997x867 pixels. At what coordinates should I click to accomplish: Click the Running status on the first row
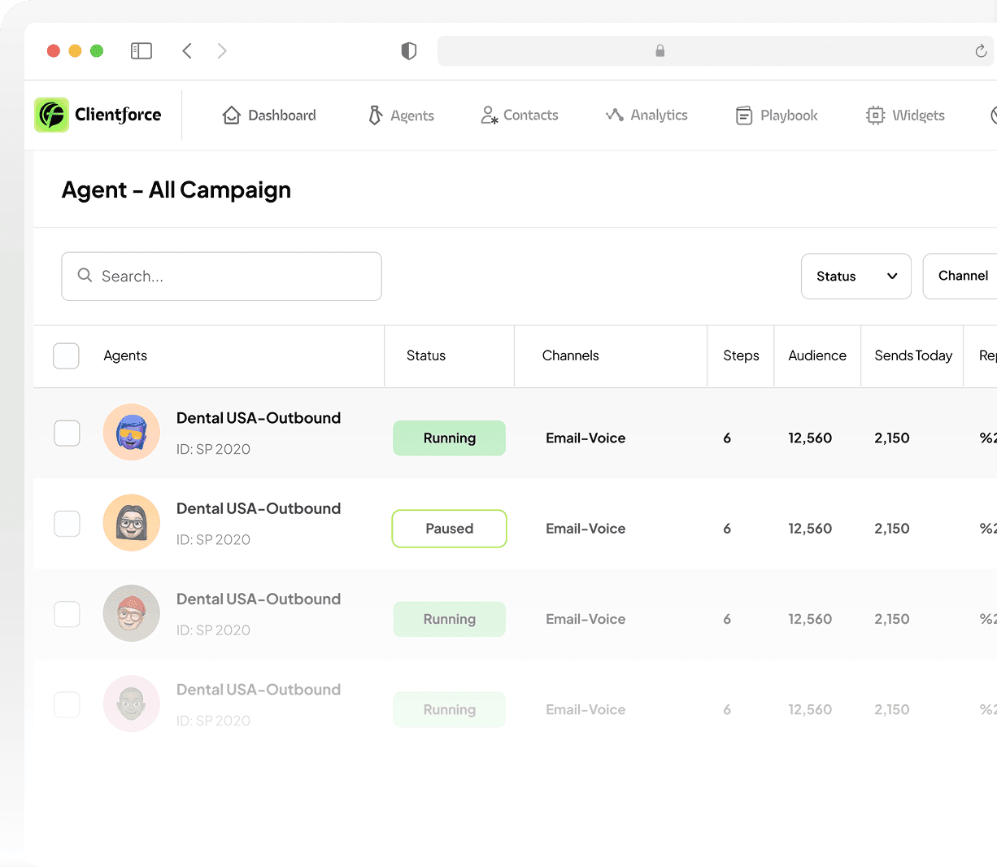tap(449, 438)
